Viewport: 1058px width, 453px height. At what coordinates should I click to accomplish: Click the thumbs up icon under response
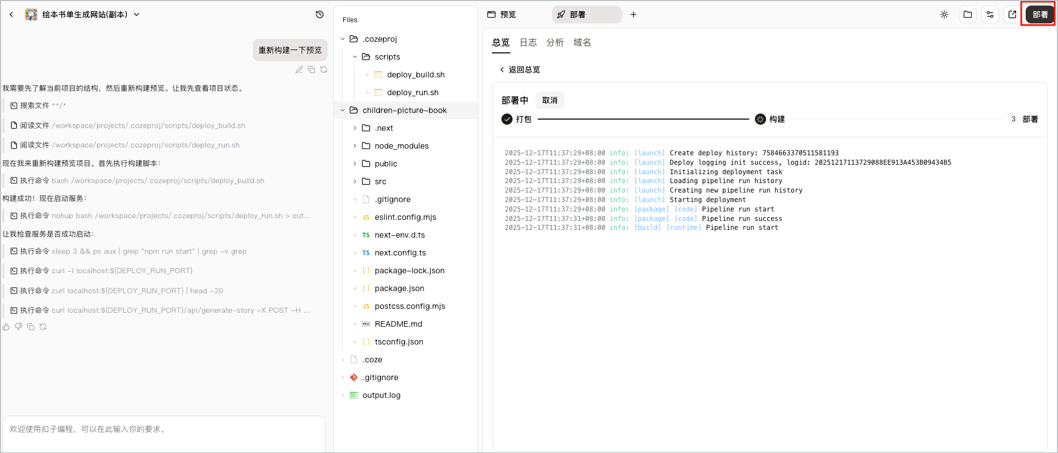coord(6,327)
